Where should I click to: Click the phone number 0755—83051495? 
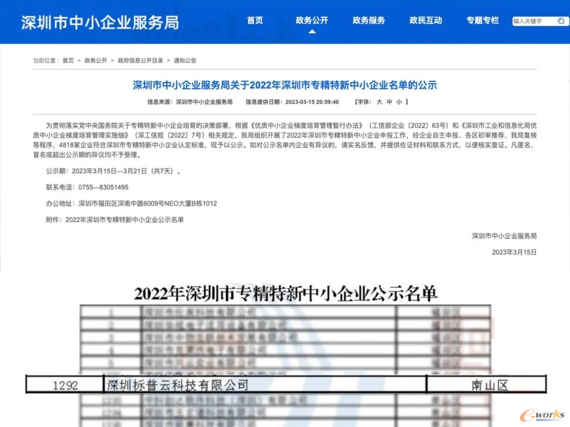tap(103, 187)
